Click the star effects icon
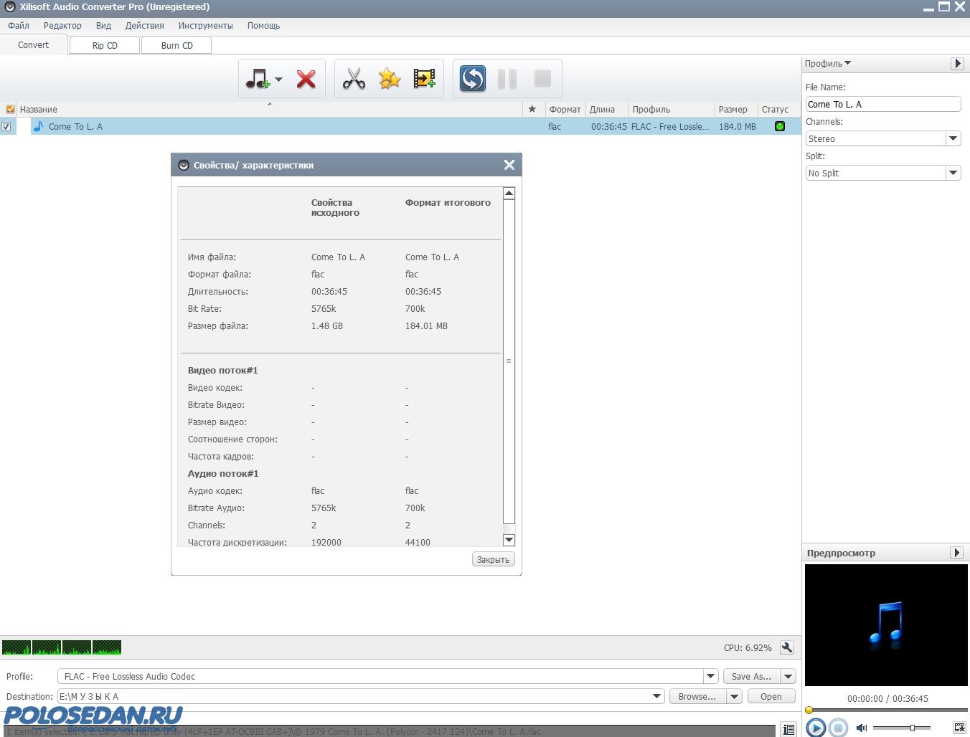Screen dimensions: 970x737 (390, 79)
